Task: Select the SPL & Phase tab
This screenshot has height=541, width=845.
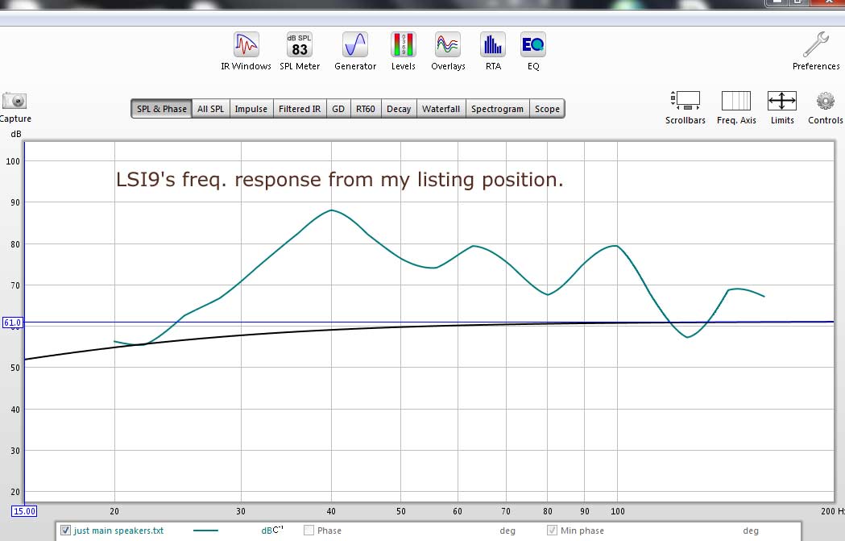Action: (x=162, y=108)
